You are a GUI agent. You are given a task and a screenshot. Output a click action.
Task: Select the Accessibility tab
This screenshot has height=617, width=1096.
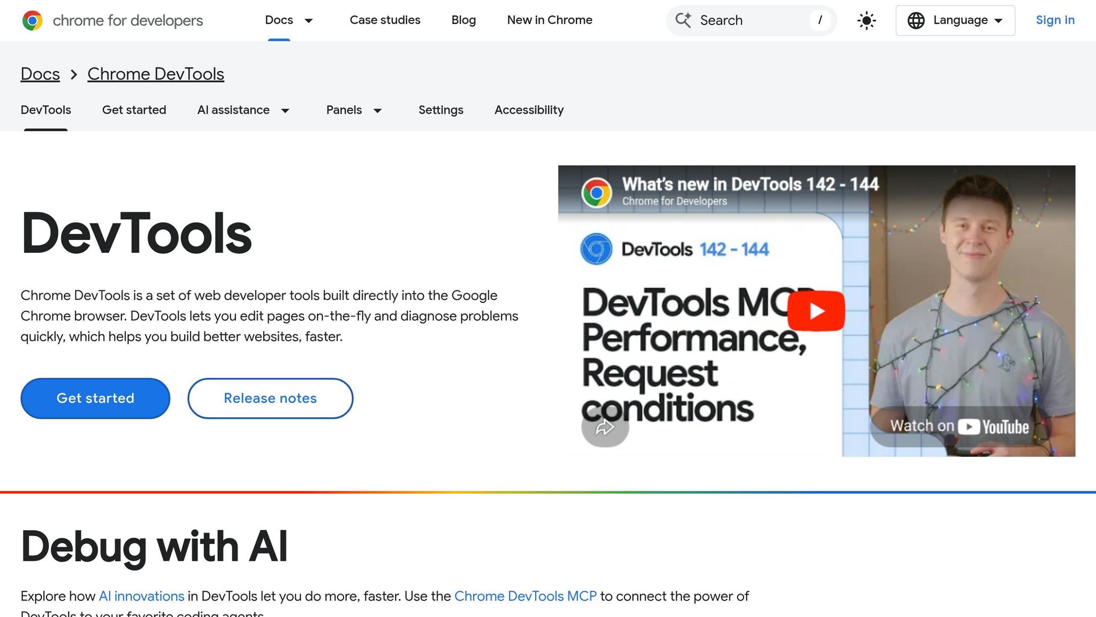pos(529,110)
